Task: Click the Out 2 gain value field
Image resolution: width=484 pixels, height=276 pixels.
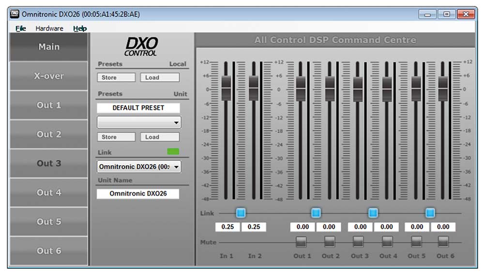Action: click(329, 227)
